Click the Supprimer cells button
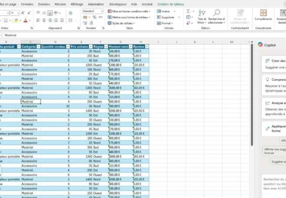 (166, 17)
